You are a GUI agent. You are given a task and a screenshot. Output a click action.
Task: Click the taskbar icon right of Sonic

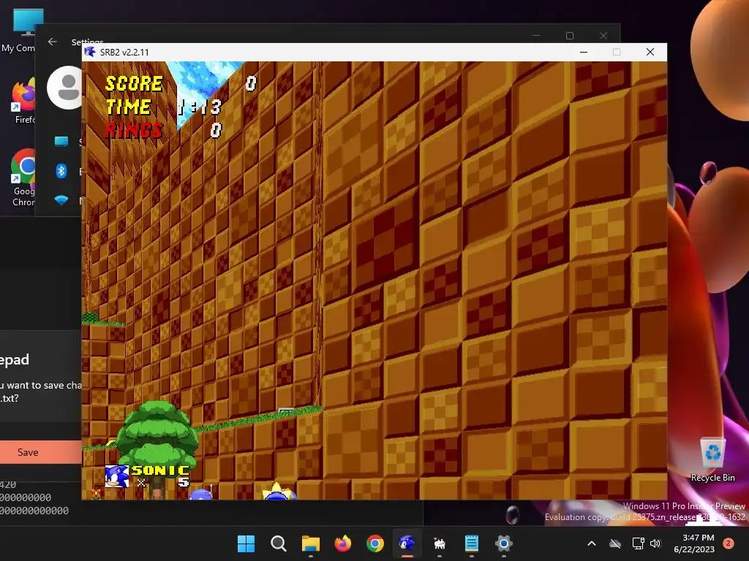click(x=440, y=543)
